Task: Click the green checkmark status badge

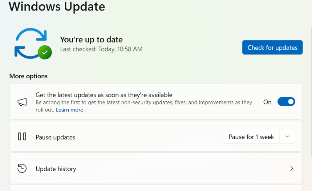Action: 45,52
